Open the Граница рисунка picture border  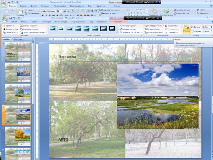(x=130, y=29)
